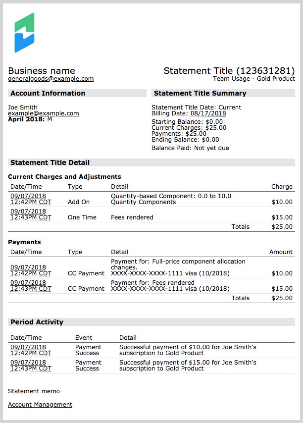This screenshot has height=423, width=303.
Task: Select the 12:42PM Add On charge timestamp
Action: 31,199
